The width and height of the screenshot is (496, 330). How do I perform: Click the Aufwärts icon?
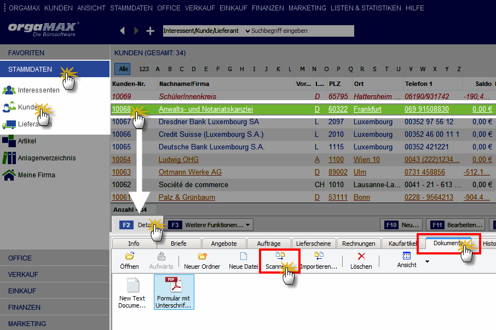(162, 256)
